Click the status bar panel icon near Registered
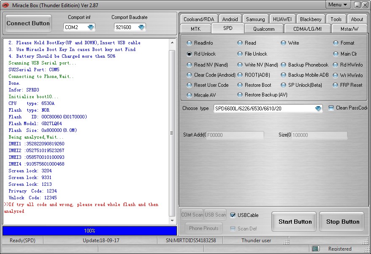The image size is (371, 254). tap(315, 249)
